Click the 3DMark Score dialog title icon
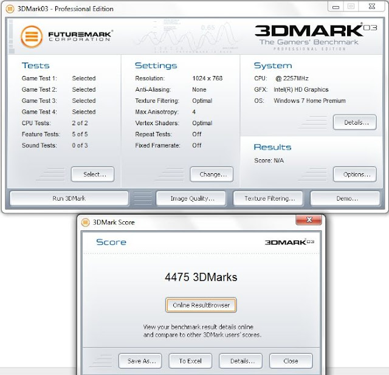This screenshot has height=375, width=389. pyautogui.click(x=85, y=222)
